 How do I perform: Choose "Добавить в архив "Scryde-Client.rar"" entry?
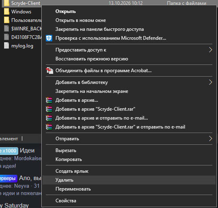[x=129, y=109]
